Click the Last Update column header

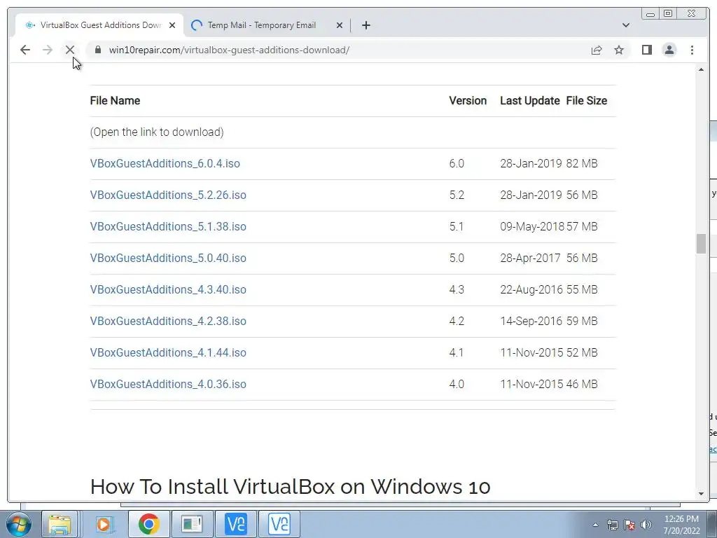tap(530, 101)
